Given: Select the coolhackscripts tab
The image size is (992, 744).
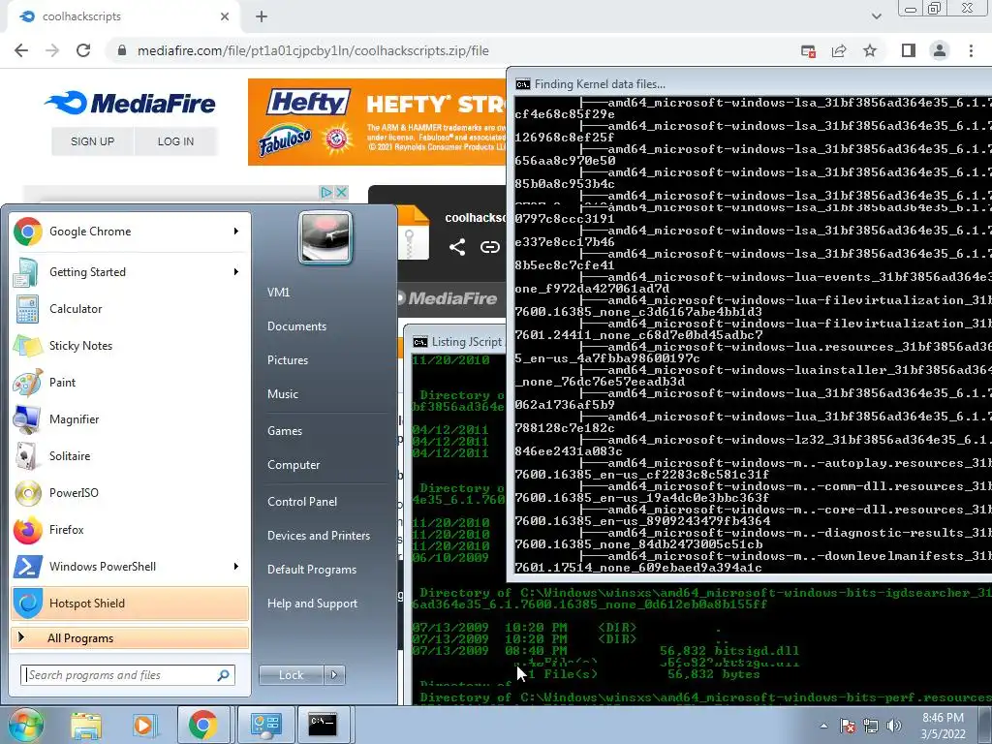Looking at the screenshot, I should click(123, 16).
